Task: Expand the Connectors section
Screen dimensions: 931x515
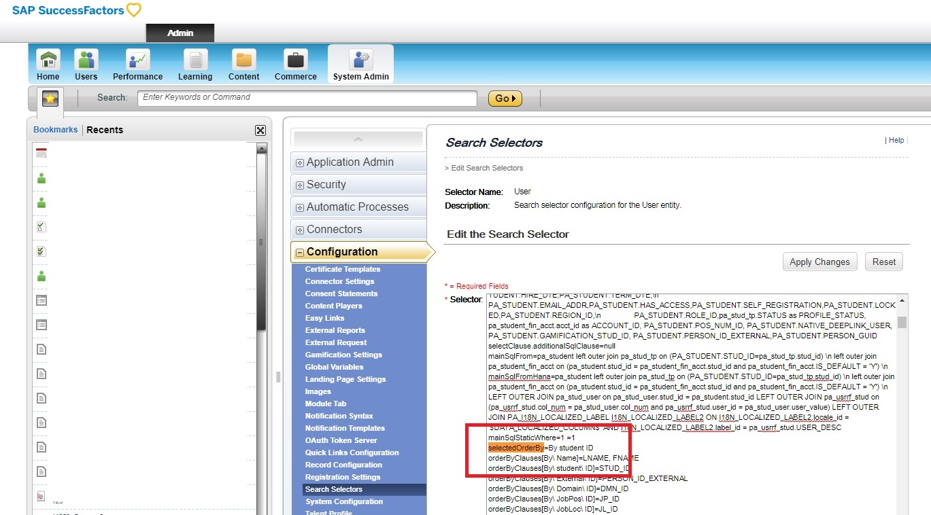Action: tap(358, 229)
